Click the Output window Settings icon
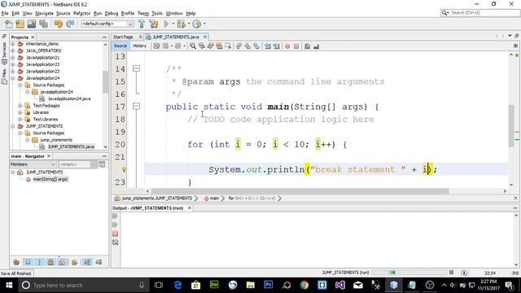The image size is (521, 293). 116,243
